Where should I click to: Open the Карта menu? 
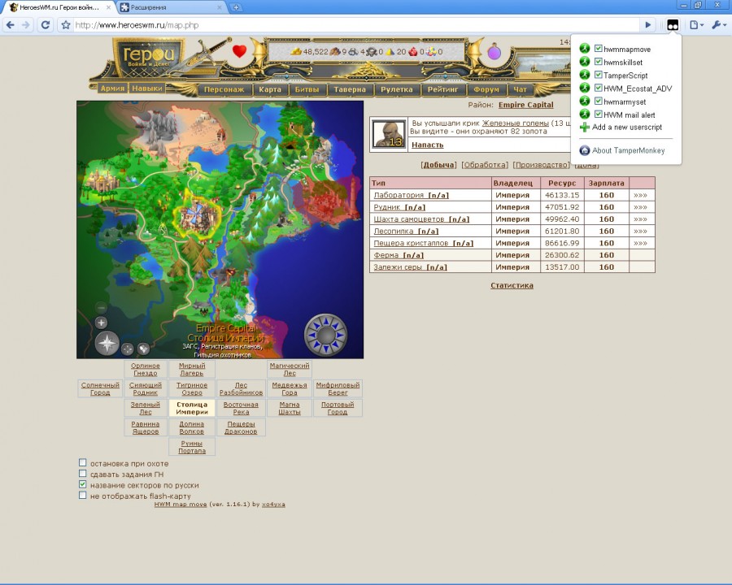tap(270, 89)
